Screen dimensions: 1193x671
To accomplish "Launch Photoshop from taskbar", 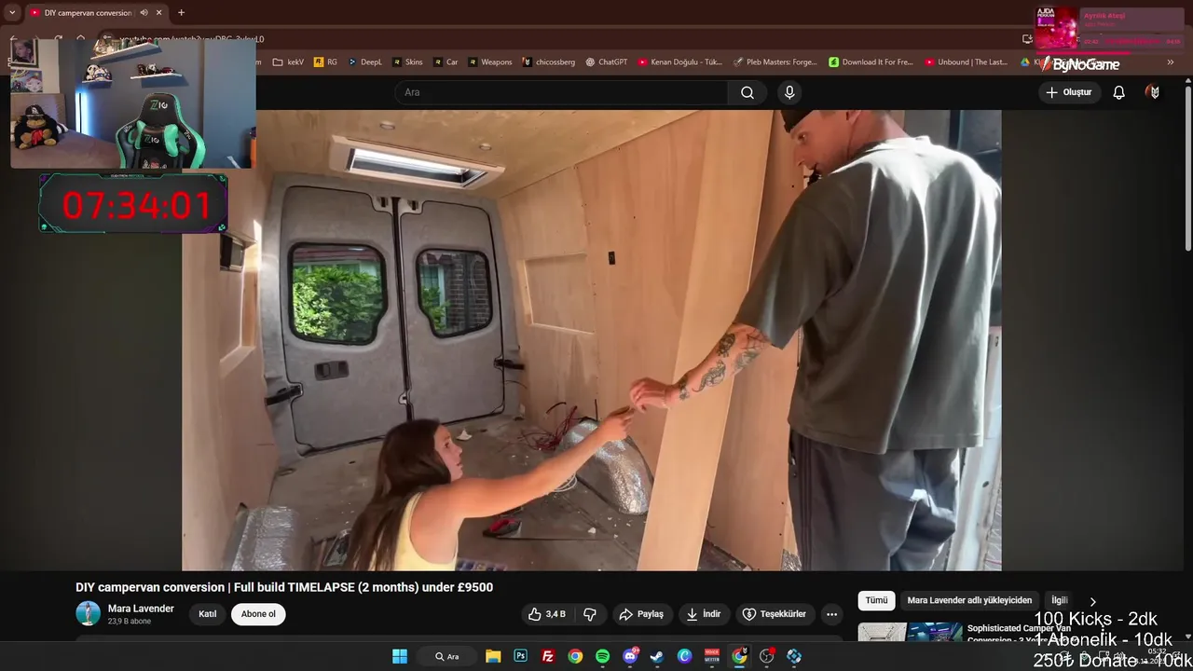I will [520, 656].
